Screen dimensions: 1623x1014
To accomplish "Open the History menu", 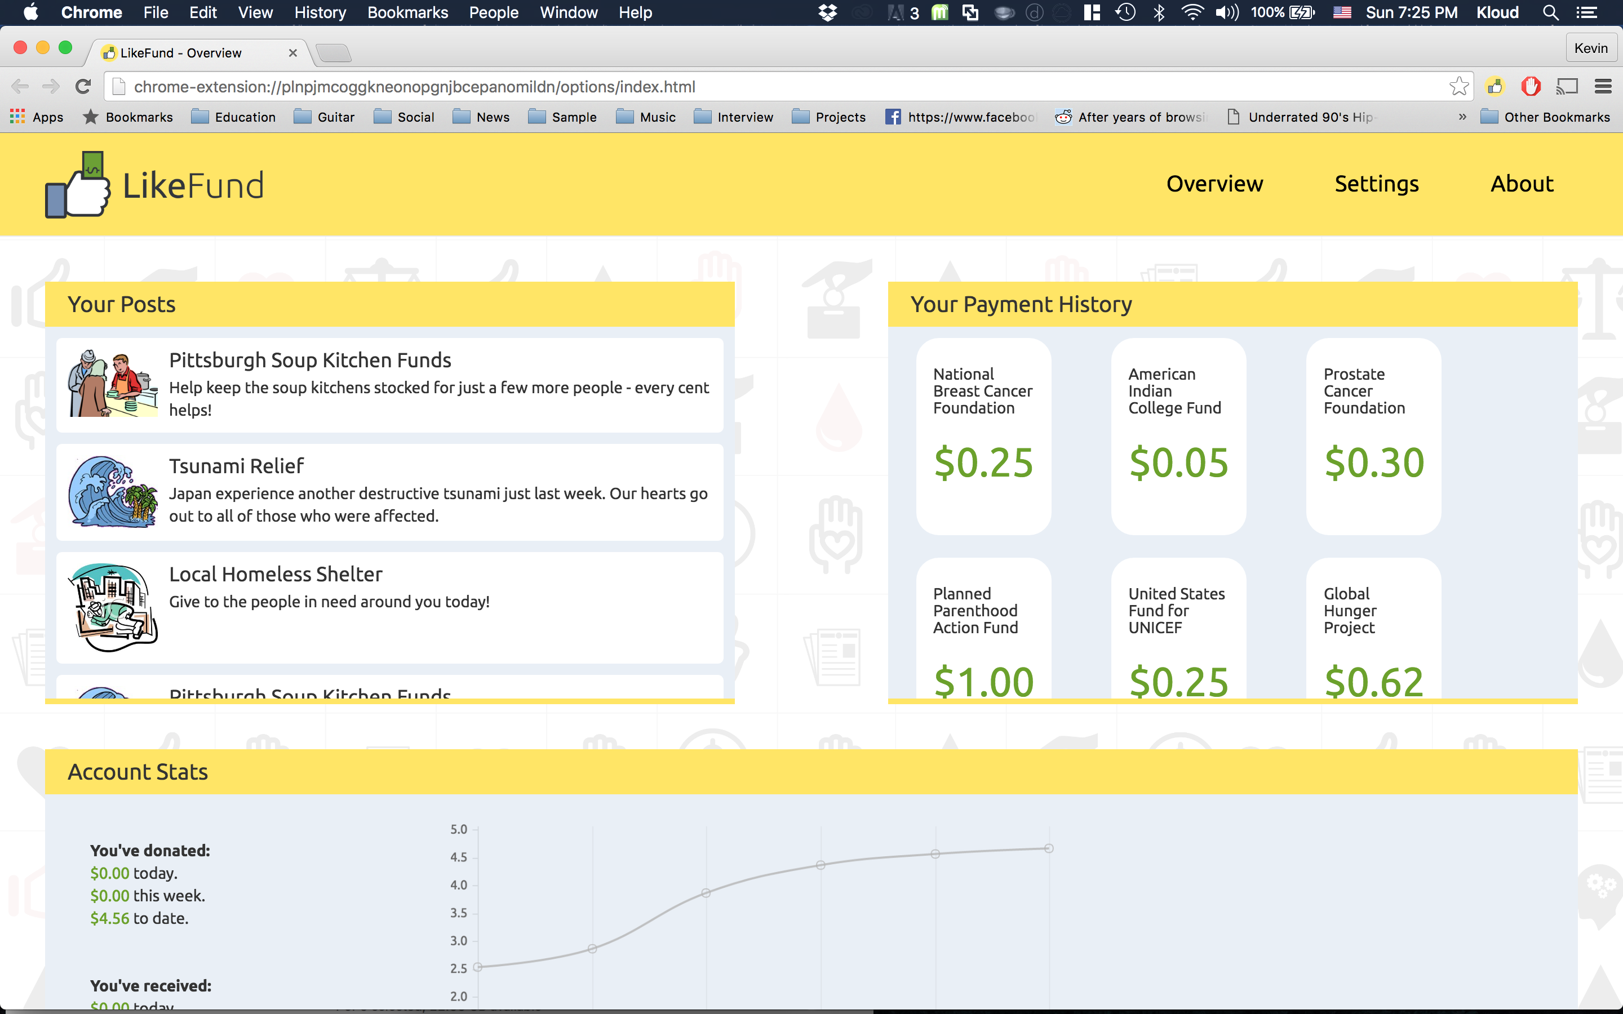I will (320, 12).
